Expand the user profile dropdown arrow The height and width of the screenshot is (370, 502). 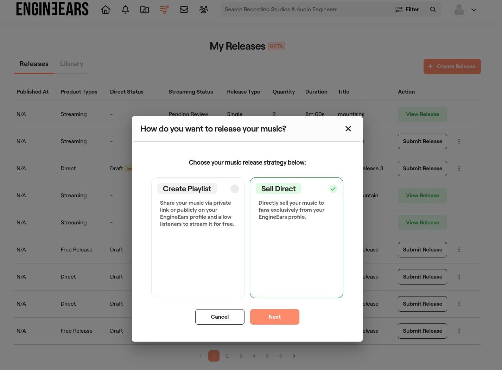[474, 10]
